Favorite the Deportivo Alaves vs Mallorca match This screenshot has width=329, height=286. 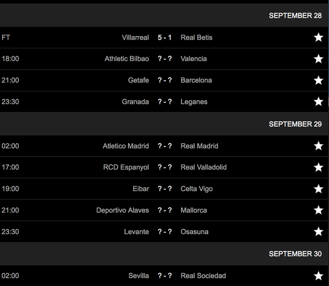(319, 210)
